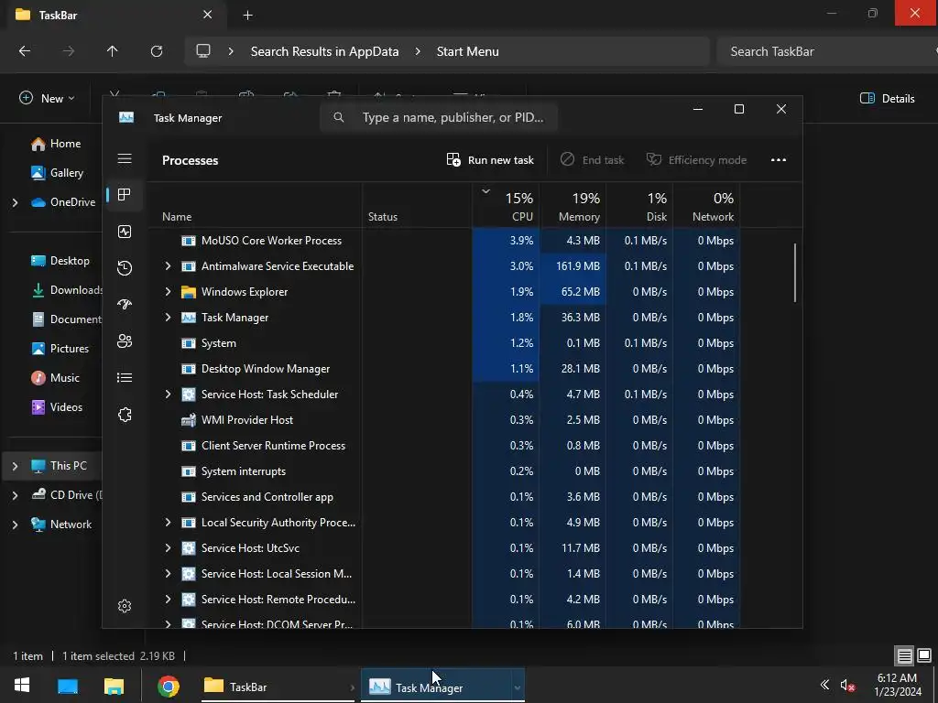Switch File Explorer to large icons view
Image resolution: width=938 pixels, height=703 pixels.
[924, 655]
